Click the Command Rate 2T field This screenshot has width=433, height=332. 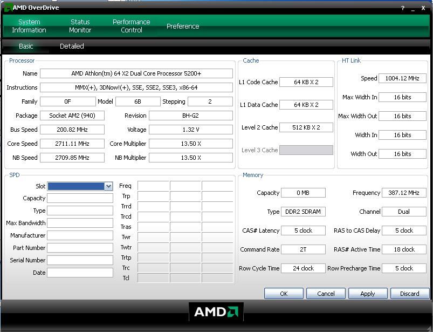click(303, 249)
